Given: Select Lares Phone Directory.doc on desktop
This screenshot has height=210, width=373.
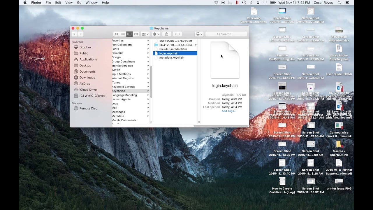Looking at the screenshot, I should click(339, 53).
